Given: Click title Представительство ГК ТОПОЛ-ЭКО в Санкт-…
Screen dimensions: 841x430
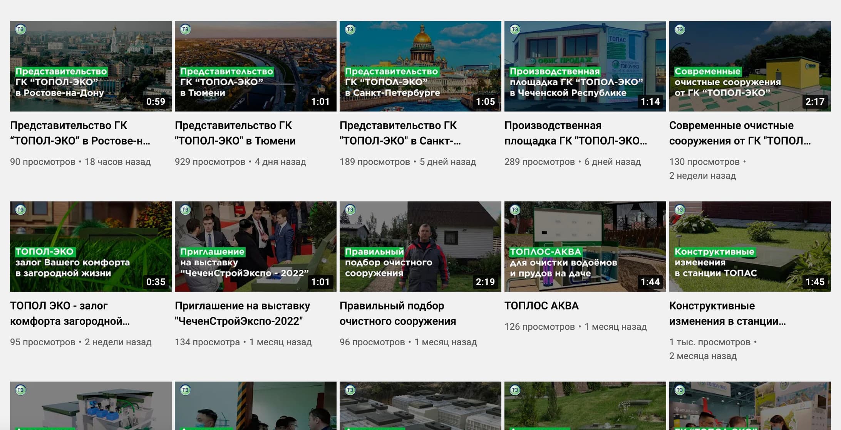Looking at the screenshot, I should point(400,133).
